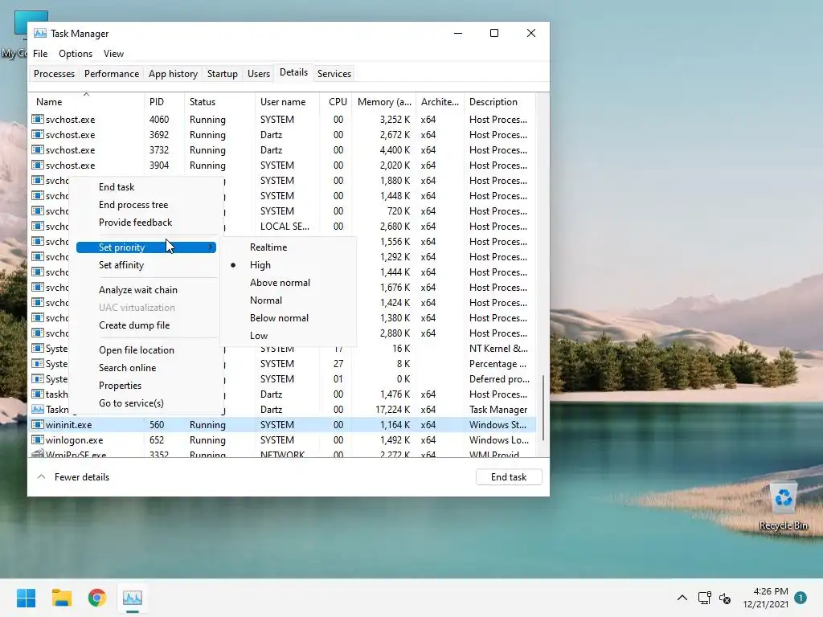Viewport: 823px width, 617px height.
Task: Click the icon of svchost.exe PID 3904
Action: [x=37, y=165]
